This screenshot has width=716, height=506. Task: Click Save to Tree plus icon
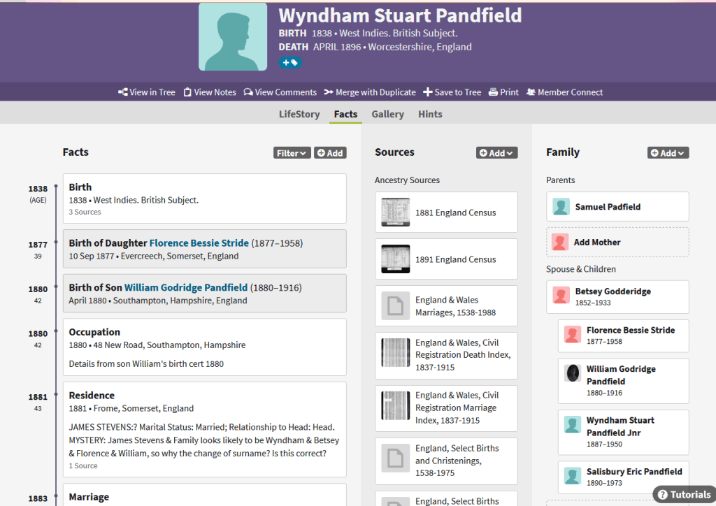(x=427, y=92)
